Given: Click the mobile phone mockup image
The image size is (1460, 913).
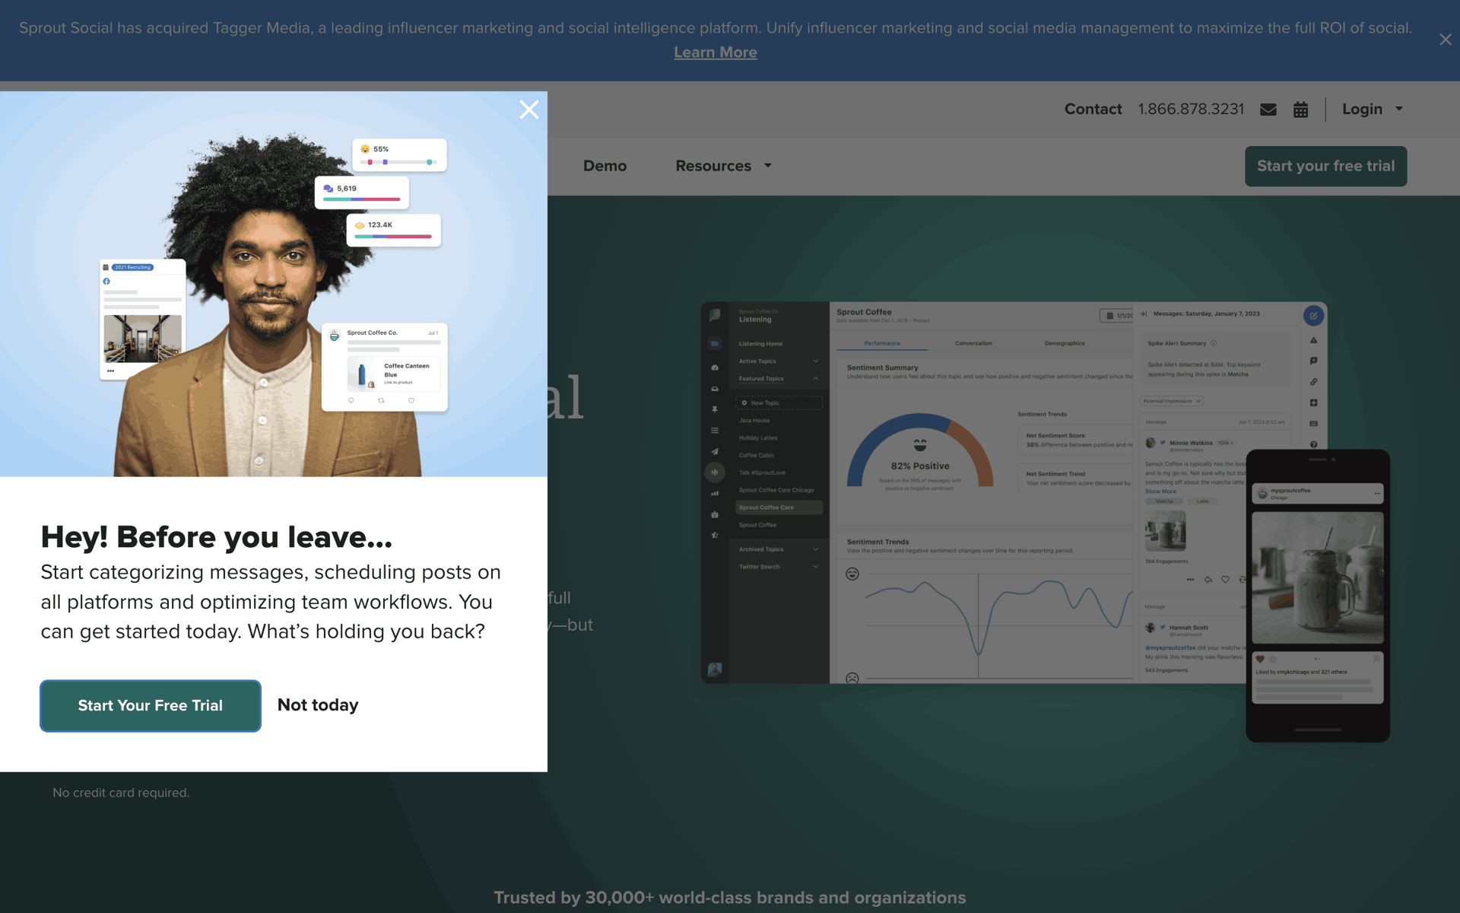Looking at the screenshot, I should tap(1317, 596).
